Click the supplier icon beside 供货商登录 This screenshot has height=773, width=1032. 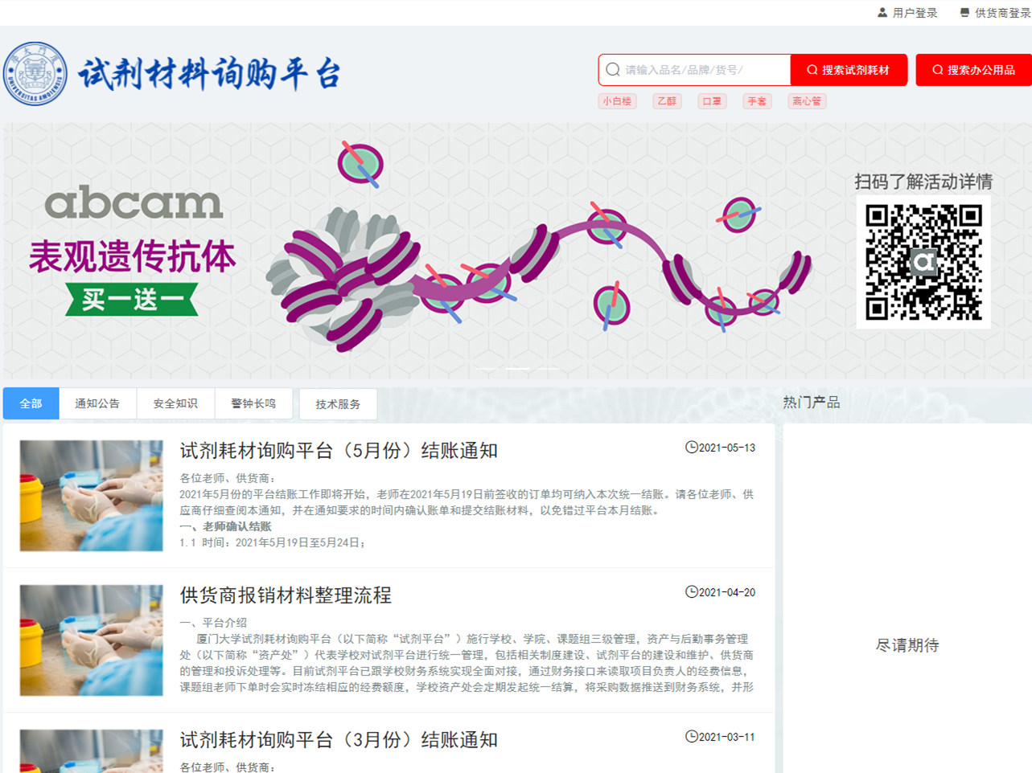tap(964, 13)
